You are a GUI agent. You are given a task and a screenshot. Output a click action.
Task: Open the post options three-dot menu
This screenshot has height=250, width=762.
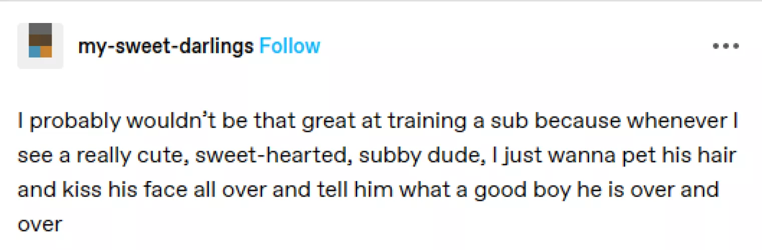[725, 46]
